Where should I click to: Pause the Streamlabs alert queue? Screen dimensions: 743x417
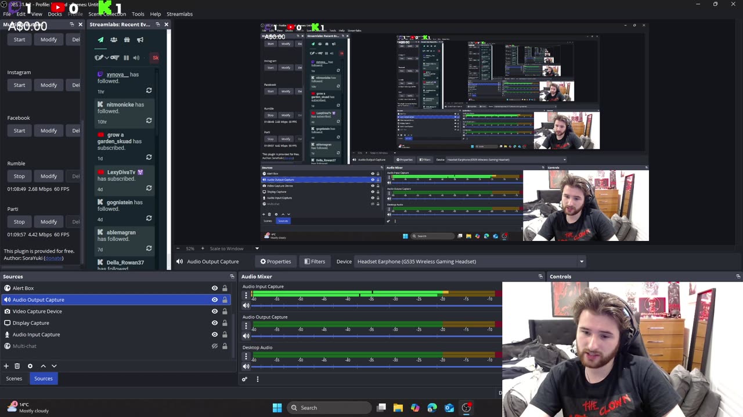(x=126, y=58)
